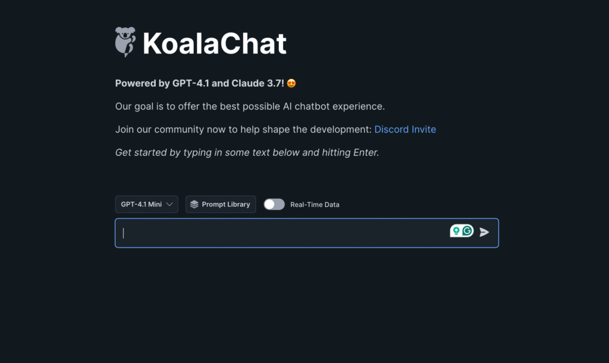
Task: Click the italic 'Get started by typing' hint
Action: click(x=247, y=153)
